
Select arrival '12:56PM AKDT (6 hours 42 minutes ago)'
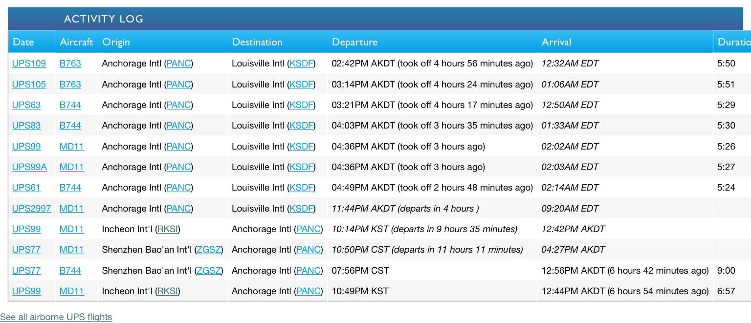point(625,270)
